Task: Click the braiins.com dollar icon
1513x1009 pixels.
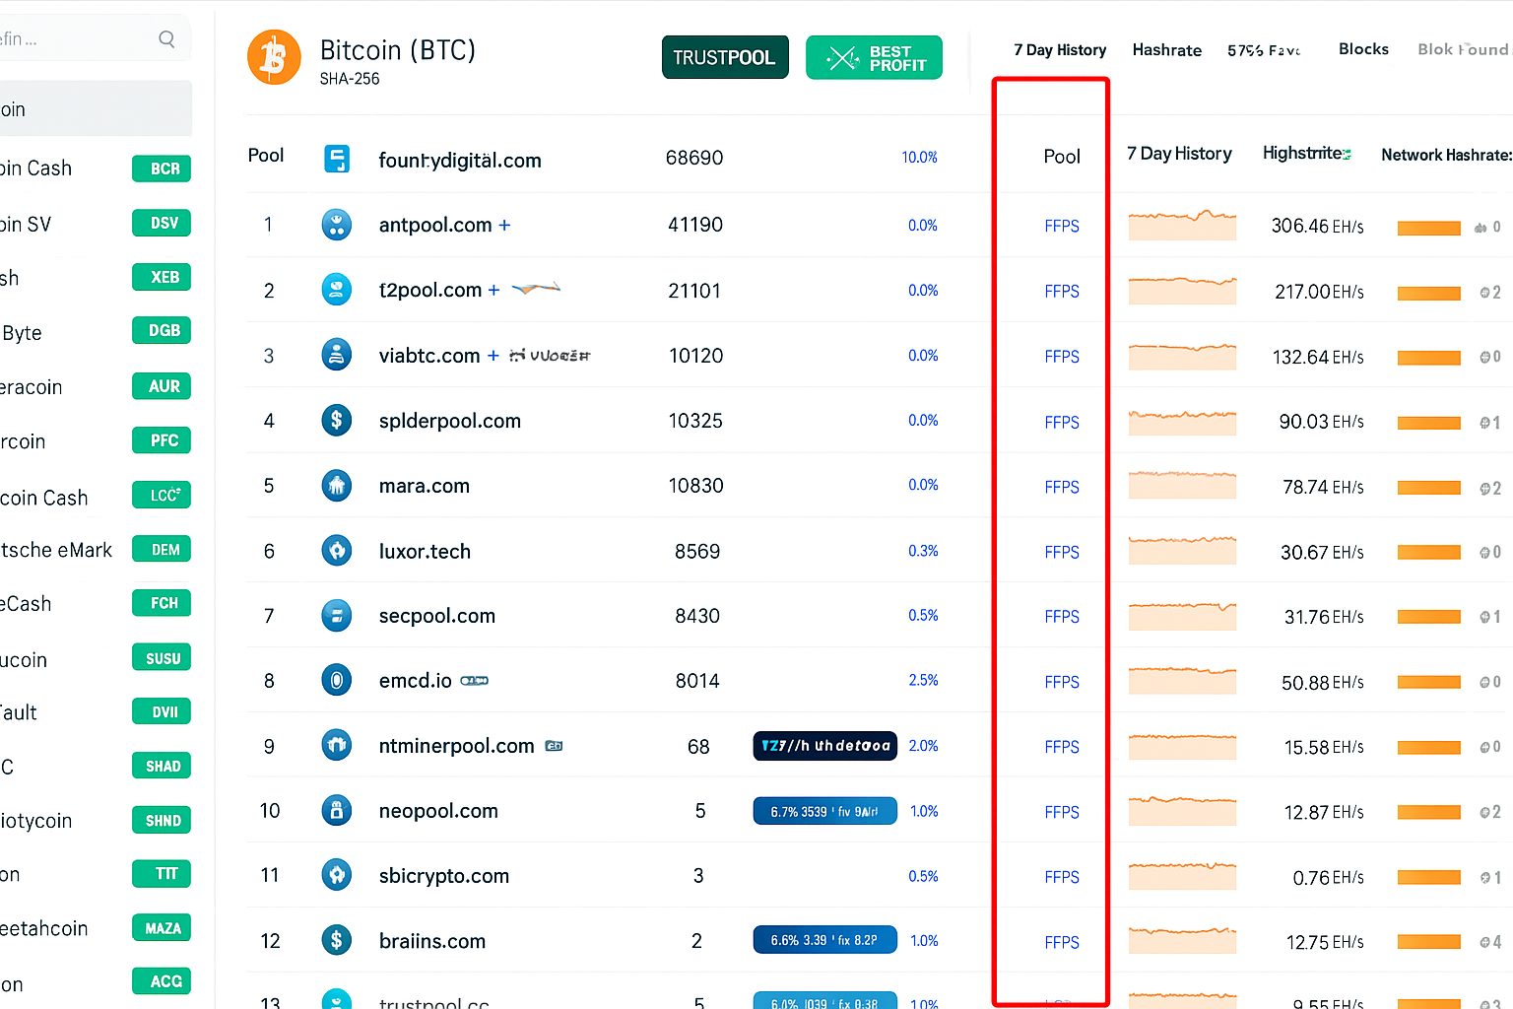Action: (x=337, y=940)
